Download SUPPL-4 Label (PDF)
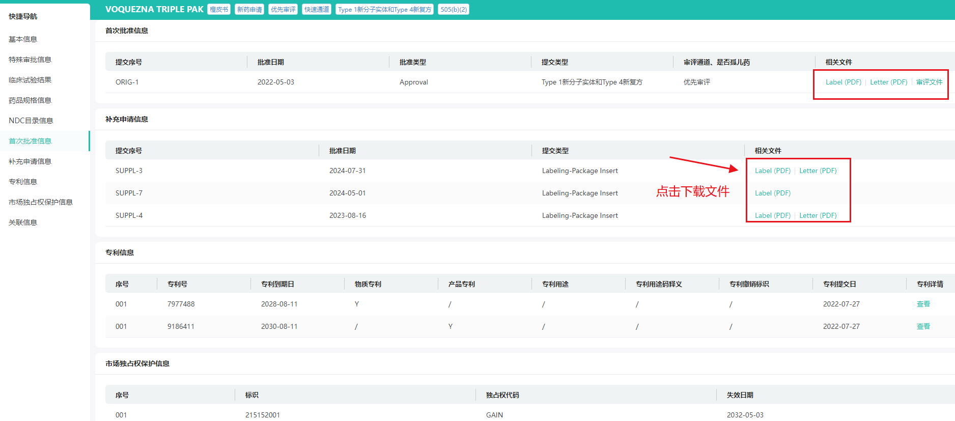This screenshot has width=955, height=421. point(773,215)
